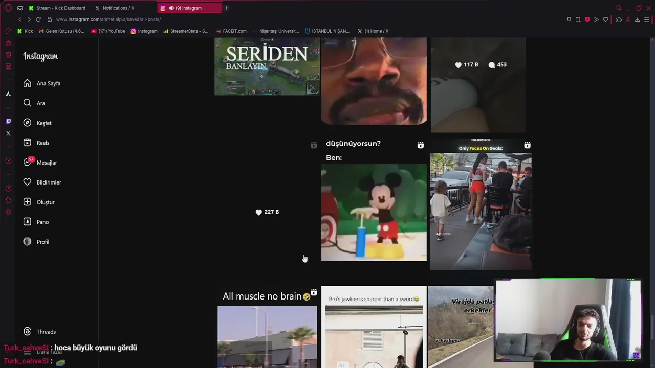The width and height of the screenshot is (655, 368).
Task: Open the Gelen Kutusu Gmail bookmark
Action: tap(62, 31)
